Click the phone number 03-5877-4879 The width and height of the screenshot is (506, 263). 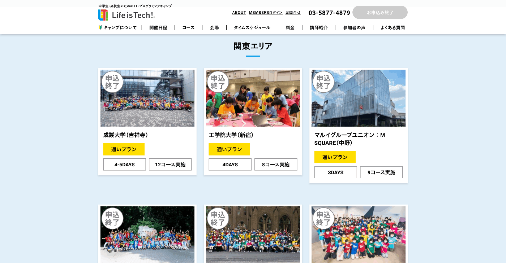329,13
